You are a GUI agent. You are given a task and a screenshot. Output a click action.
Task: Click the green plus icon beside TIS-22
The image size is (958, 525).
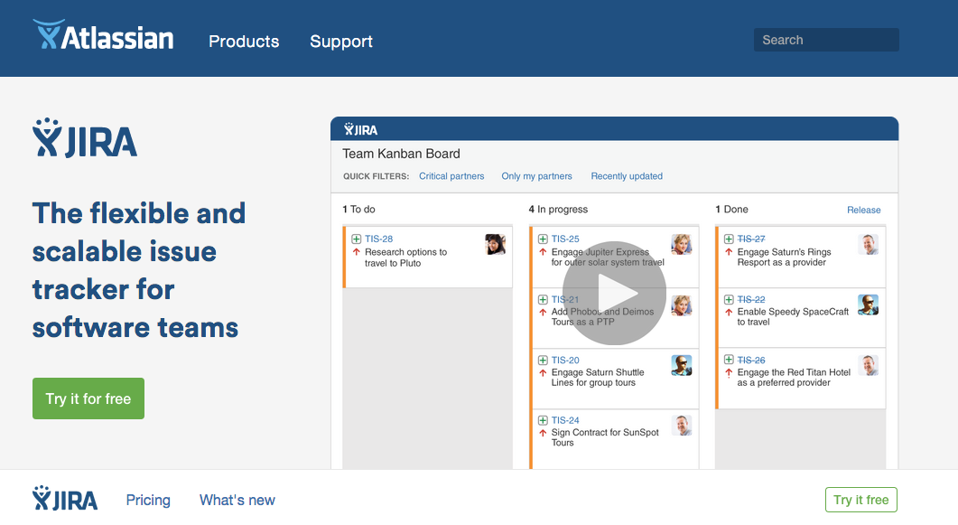[729, 299]
